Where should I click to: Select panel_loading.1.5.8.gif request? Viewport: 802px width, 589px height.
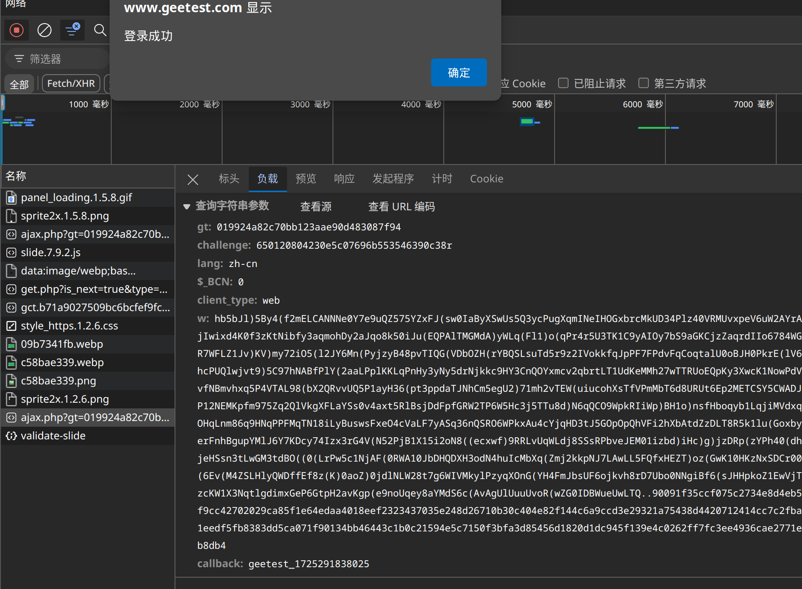(88, 198)
